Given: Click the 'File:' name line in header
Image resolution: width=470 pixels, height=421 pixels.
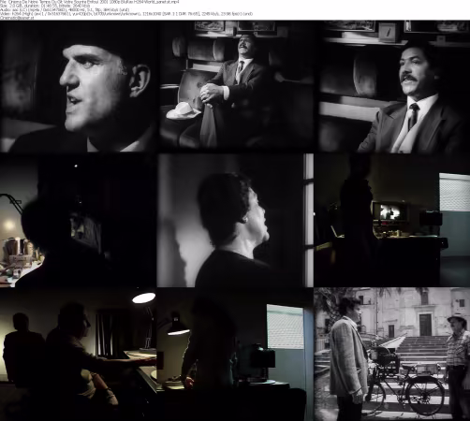Looking at the screenshot, I should pos(90,2).
